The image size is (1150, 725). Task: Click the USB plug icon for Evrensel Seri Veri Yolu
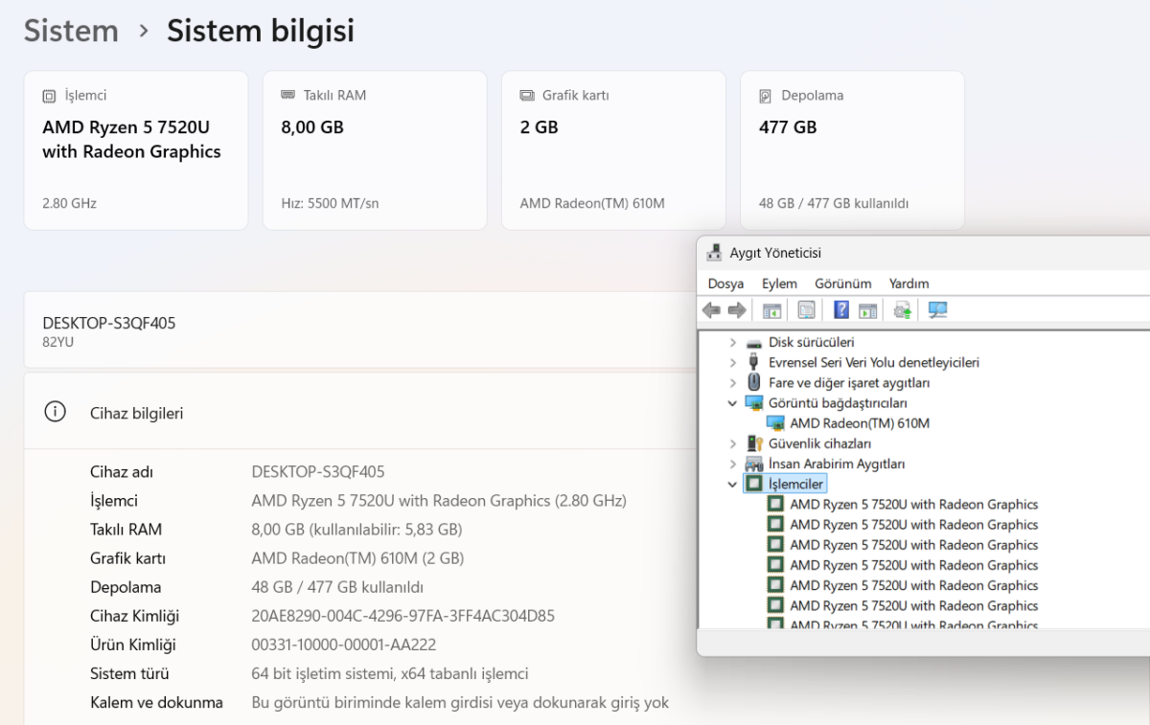[x=754, y=363]
